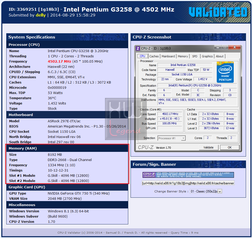Screen dimensions: 252x238
Task: Click the Slot #2 Module G.Skill value
Action: tap(68, 181)
